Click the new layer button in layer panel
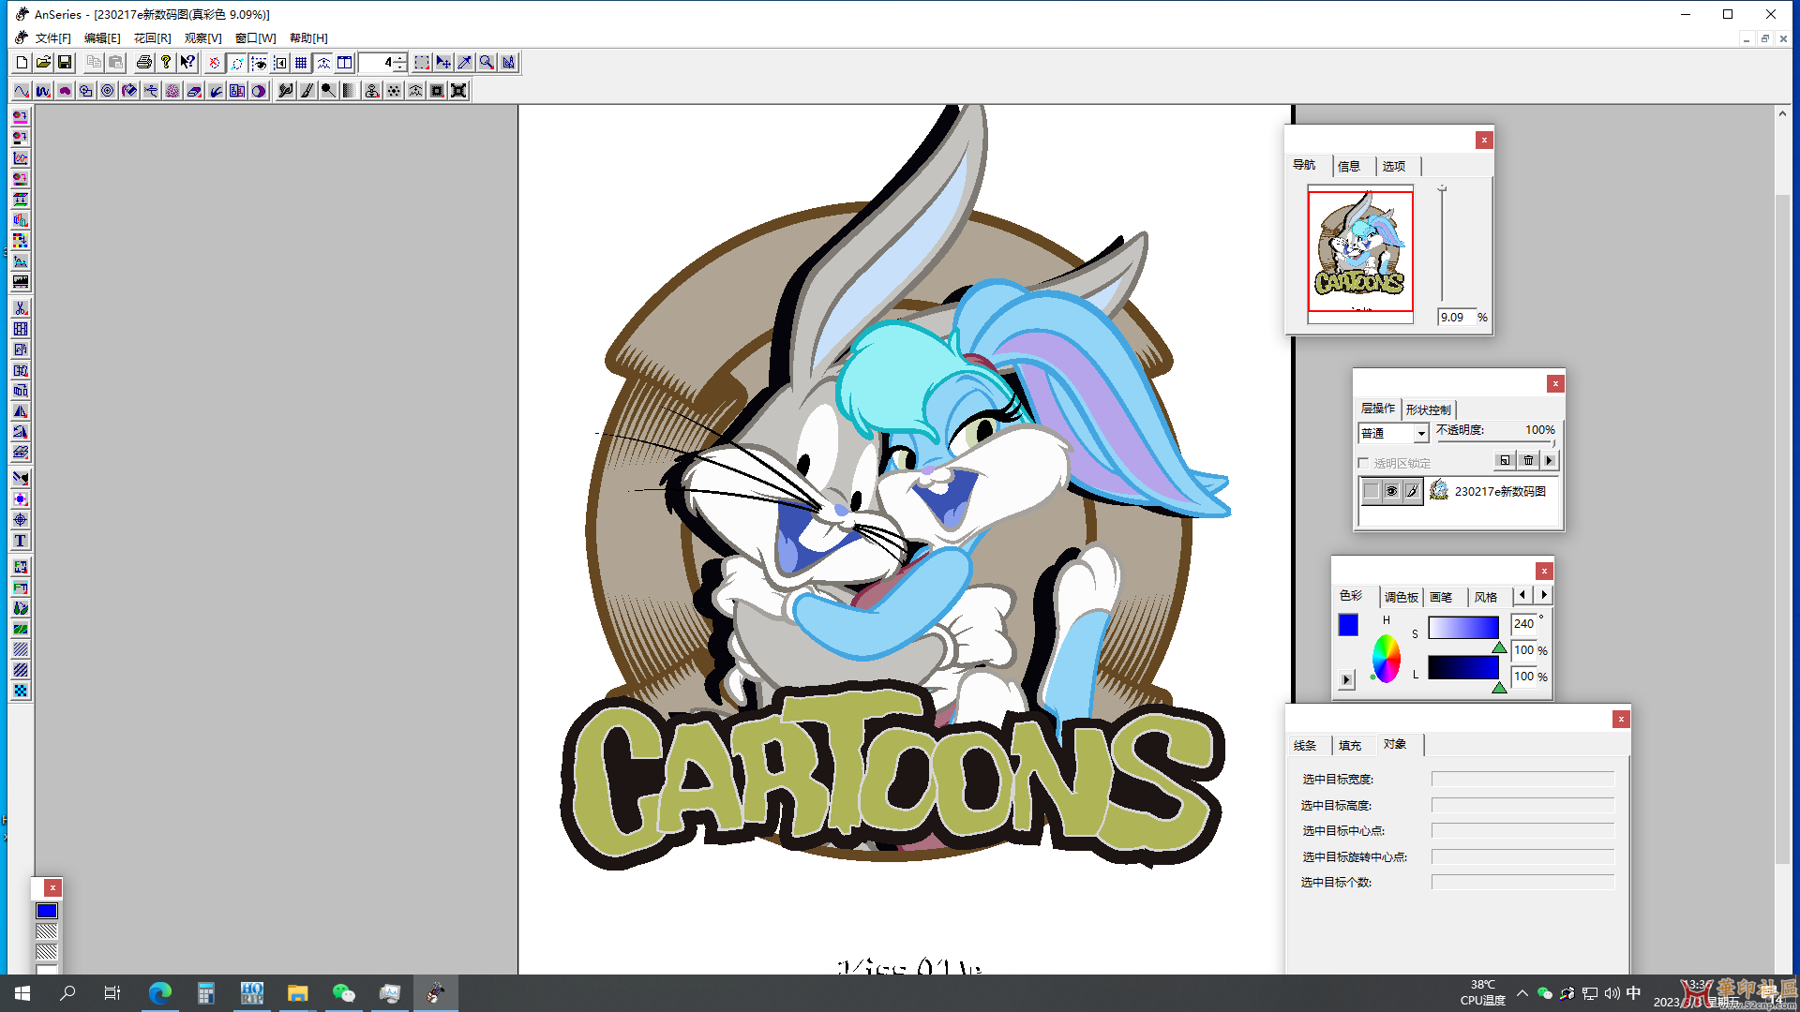The image size is (1800, 1012). click(1505, 460)
